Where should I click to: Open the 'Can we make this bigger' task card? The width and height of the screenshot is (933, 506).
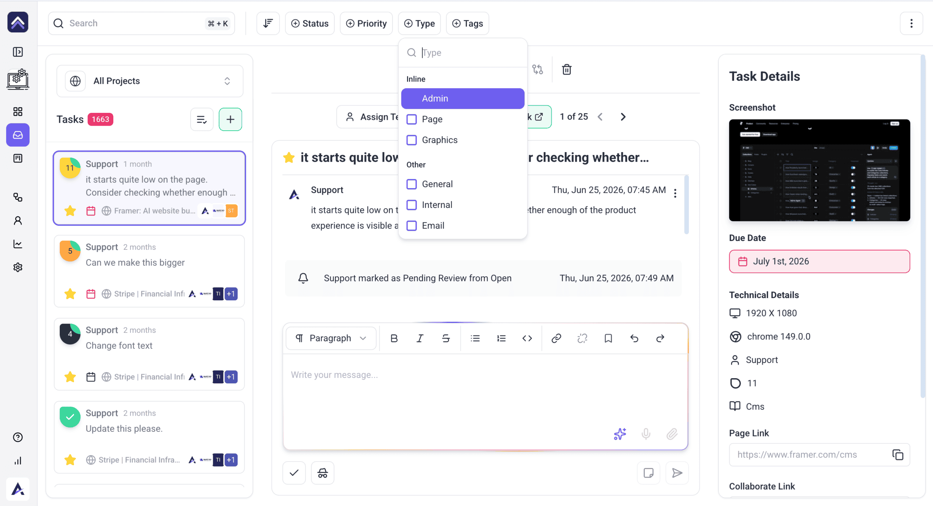tap(149, 271)
